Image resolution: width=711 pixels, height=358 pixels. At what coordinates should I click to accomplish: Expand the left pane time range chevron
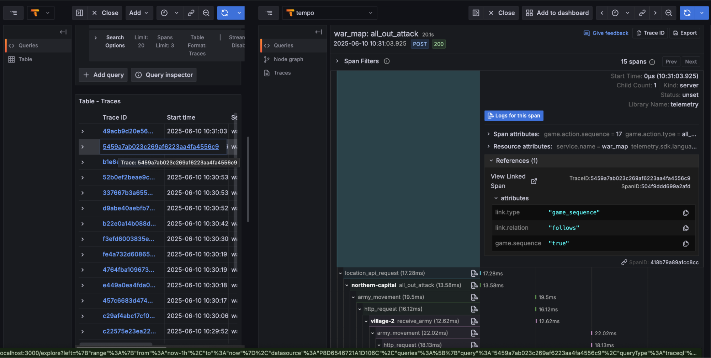pos(177,13)
